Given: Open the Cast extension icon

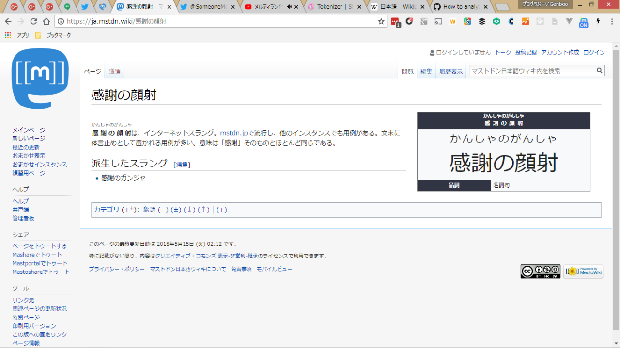Looking at the screenshot, I should tap(438, 22).
